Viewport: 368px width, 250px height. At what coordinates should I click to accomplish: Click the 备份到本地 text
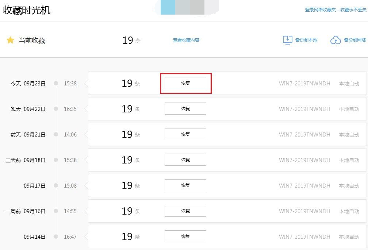click(306, 40)
